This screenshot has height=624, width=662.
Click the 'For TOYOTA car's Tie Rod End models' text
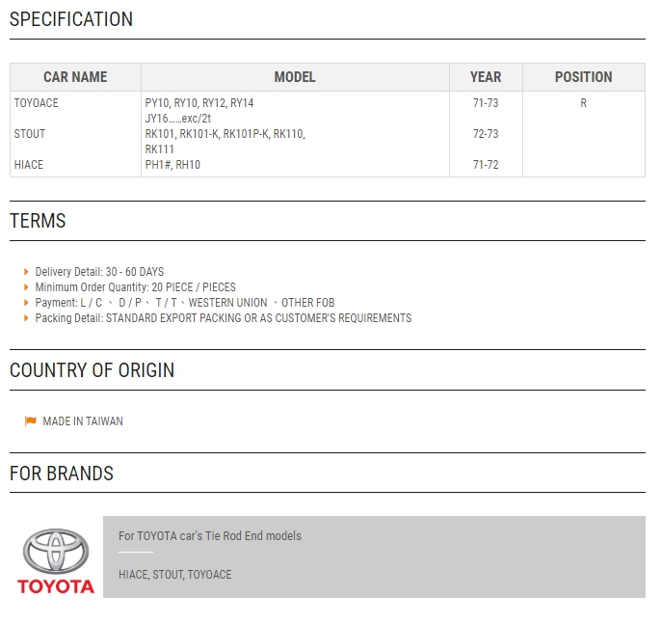pos(210,535)
